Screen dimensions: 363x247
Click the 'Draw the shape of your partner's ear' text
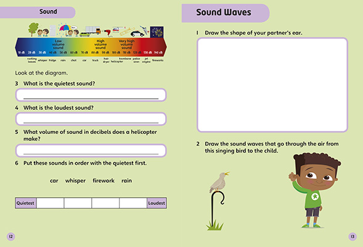click(x=253, y=33)
